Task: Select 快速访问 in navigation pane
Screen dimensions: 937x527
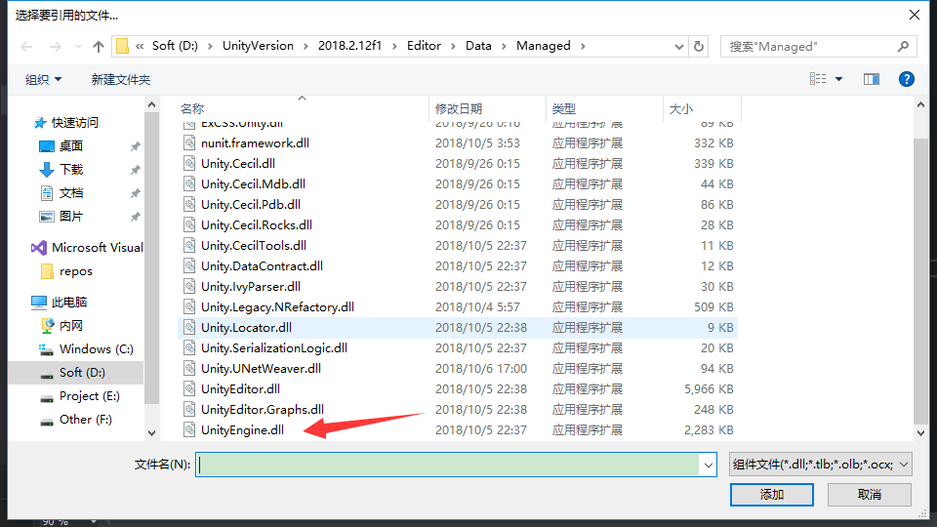Action: [x=65, y=123]
